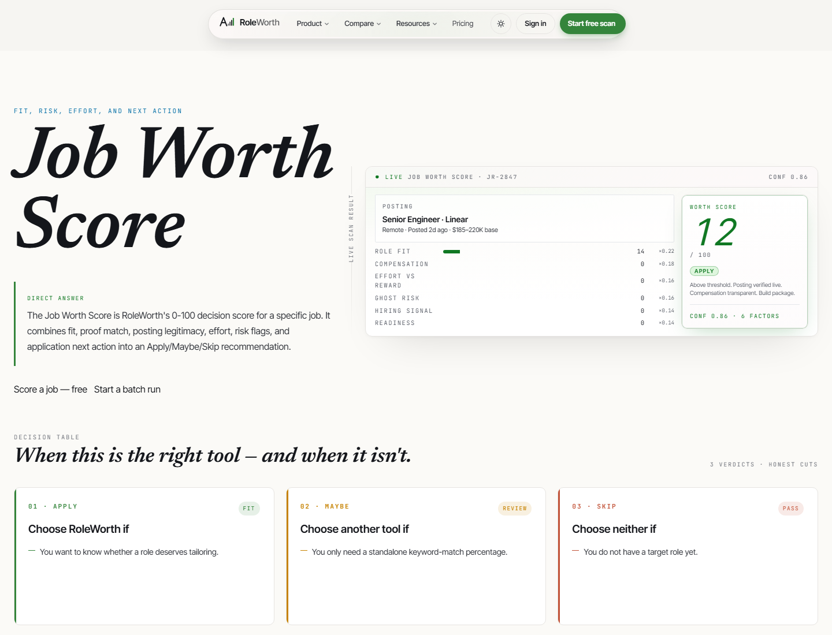This screenshot has height=635, width=832.
Task: Click the green live status dot
Action: tap(377, 177)
